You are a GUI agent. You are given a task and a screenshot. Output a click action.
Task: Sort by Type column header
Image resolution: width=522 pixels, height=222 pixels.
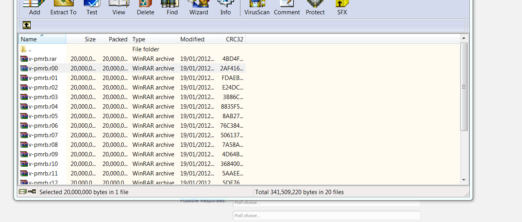click(x=154, y=39)
